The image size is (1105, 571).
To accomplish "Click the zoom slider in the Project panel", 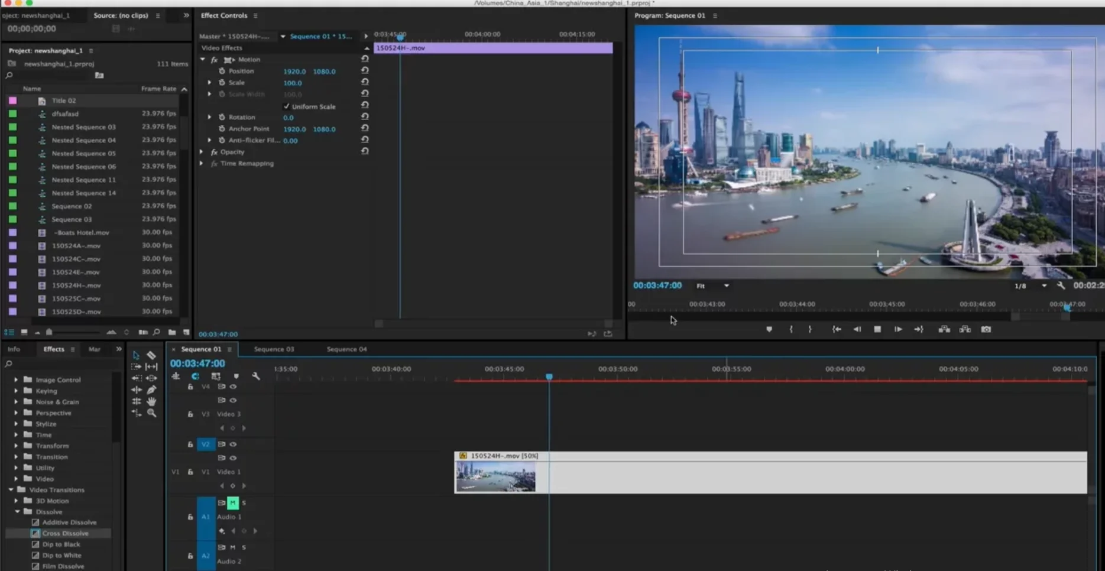I will coord(48,332).
